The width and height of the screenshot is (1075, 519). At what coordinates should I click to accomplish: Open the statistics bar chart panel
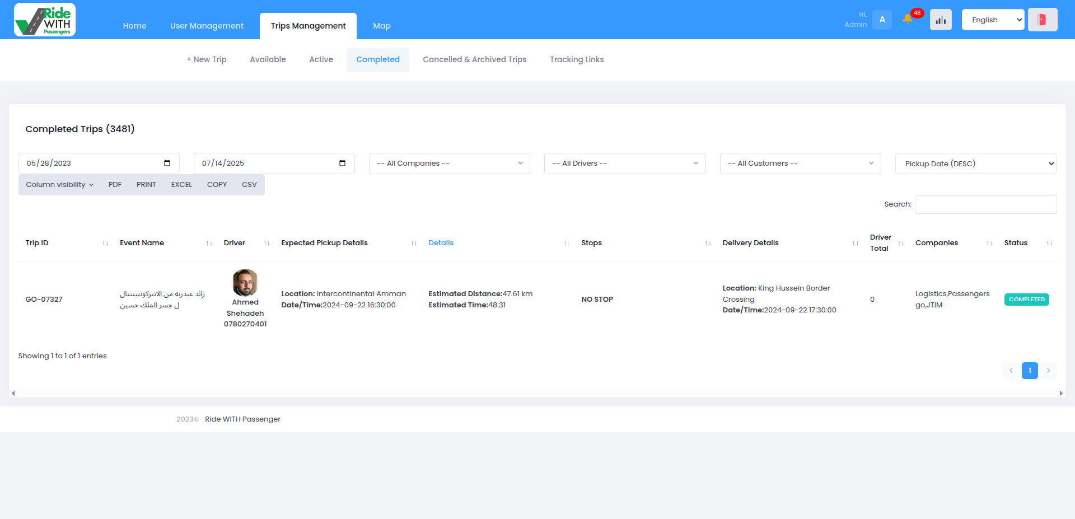tap(941, 19)
